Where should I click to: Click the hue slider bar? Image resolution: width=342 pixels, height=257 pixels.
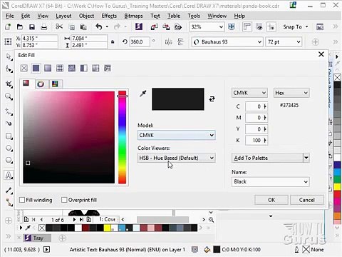[122, 137]
